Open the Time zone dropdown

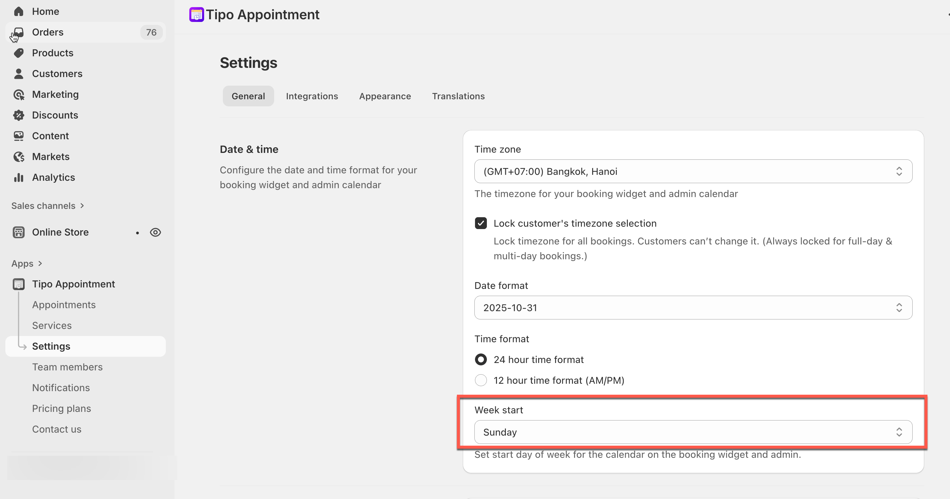point(693,171)
